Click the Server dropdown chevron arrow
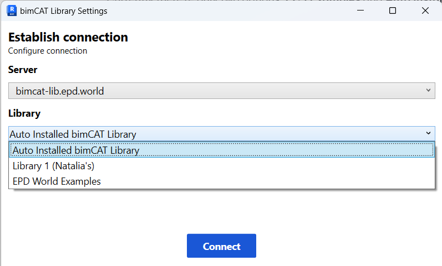This screenshot has width=442, height=266. [x=428, y=90]
